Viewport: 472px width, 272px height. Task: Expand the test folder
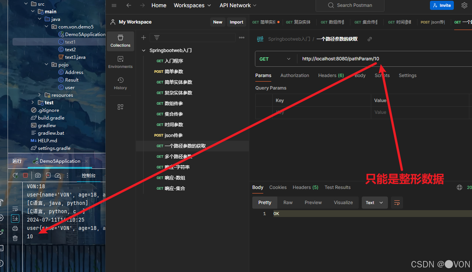tap(33, 102)
